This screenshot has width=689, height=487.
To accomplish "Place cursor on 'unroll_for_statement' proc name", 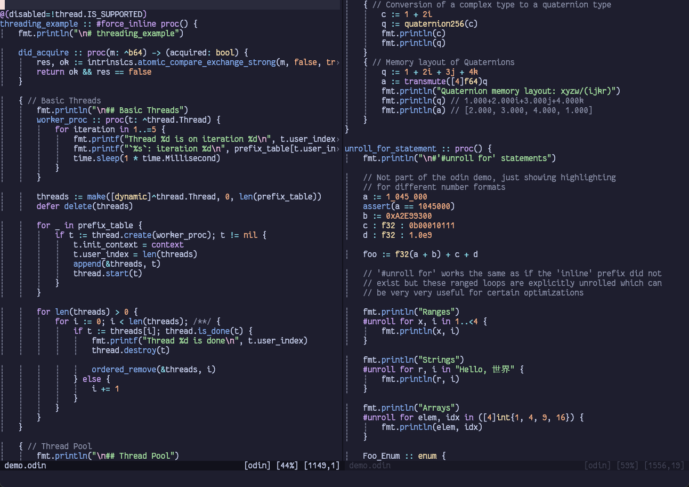I will coord(391,149).
